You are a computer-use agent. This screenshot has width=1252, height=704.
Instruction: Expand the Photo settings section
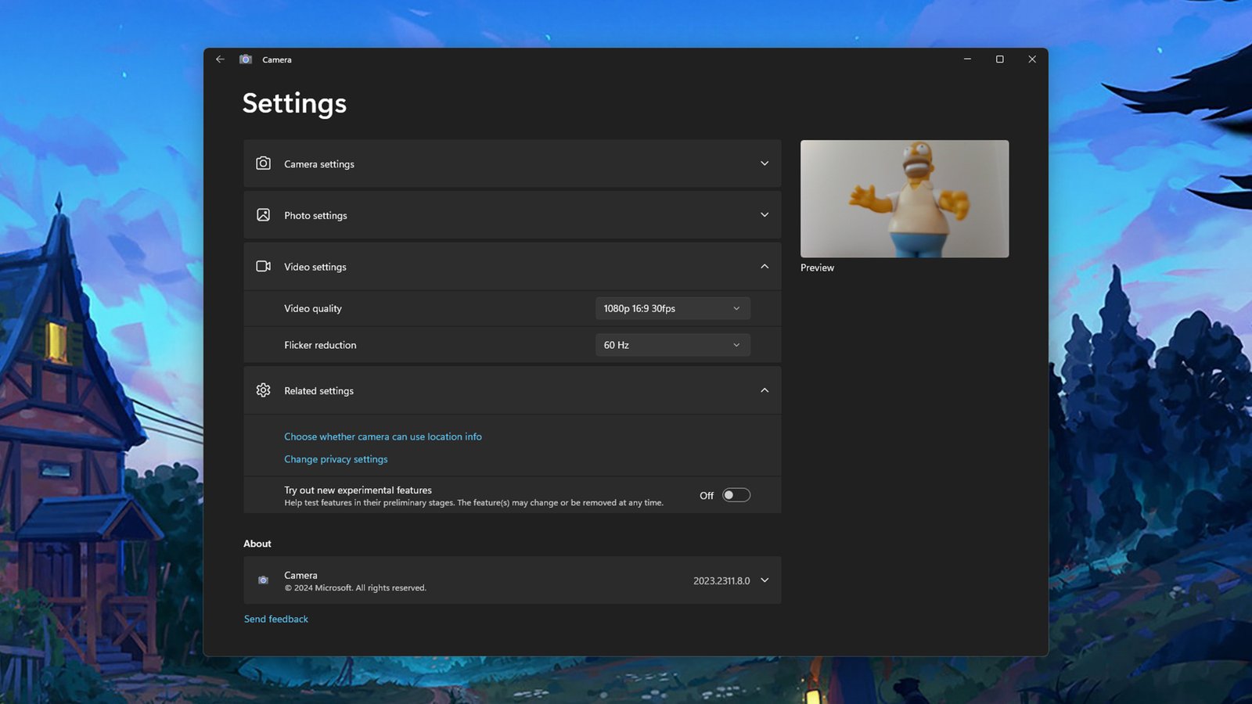point(765,215)
